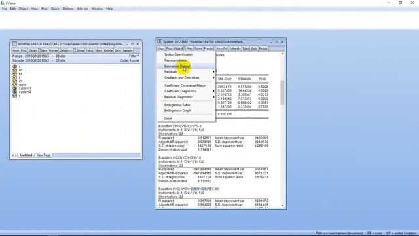419x236 pixels.
Task: Open the Edit menu
Action: point(13,9)
